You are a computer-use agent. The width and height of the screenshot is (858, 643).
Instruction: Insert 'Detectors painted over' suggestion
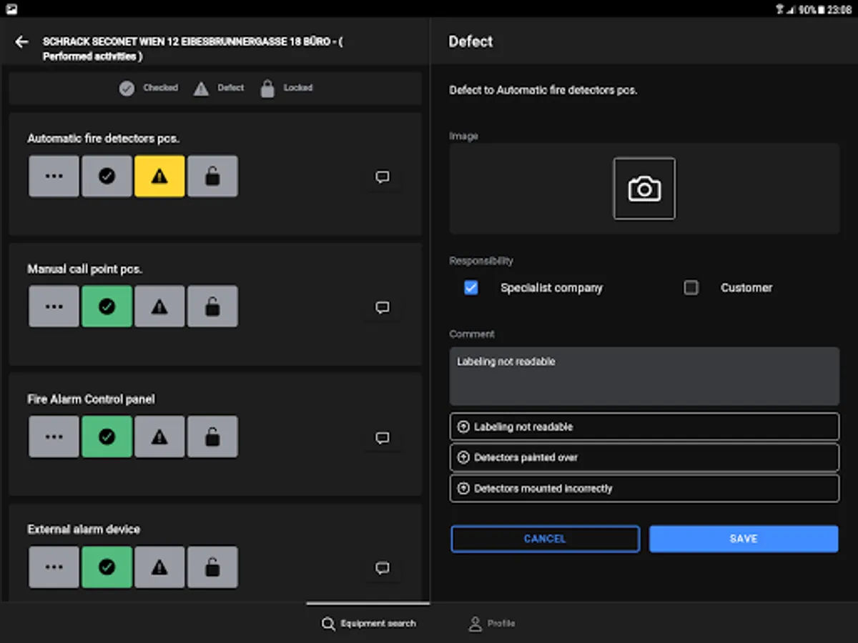644,457
